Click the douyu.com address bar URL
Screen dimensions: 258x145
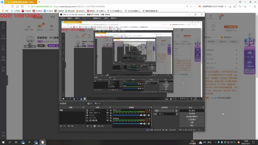coord(79,6)
